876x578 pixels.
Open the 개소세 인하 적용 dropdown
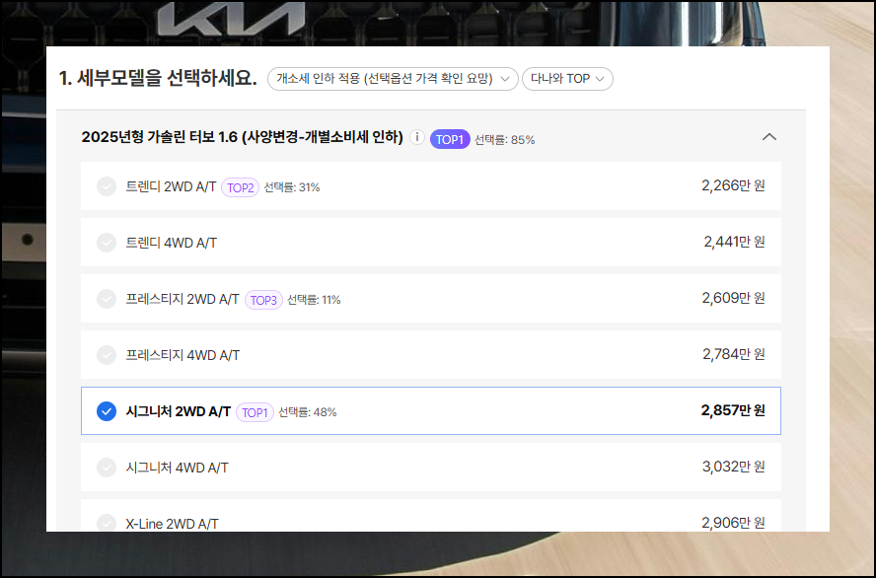coord(393,79)
